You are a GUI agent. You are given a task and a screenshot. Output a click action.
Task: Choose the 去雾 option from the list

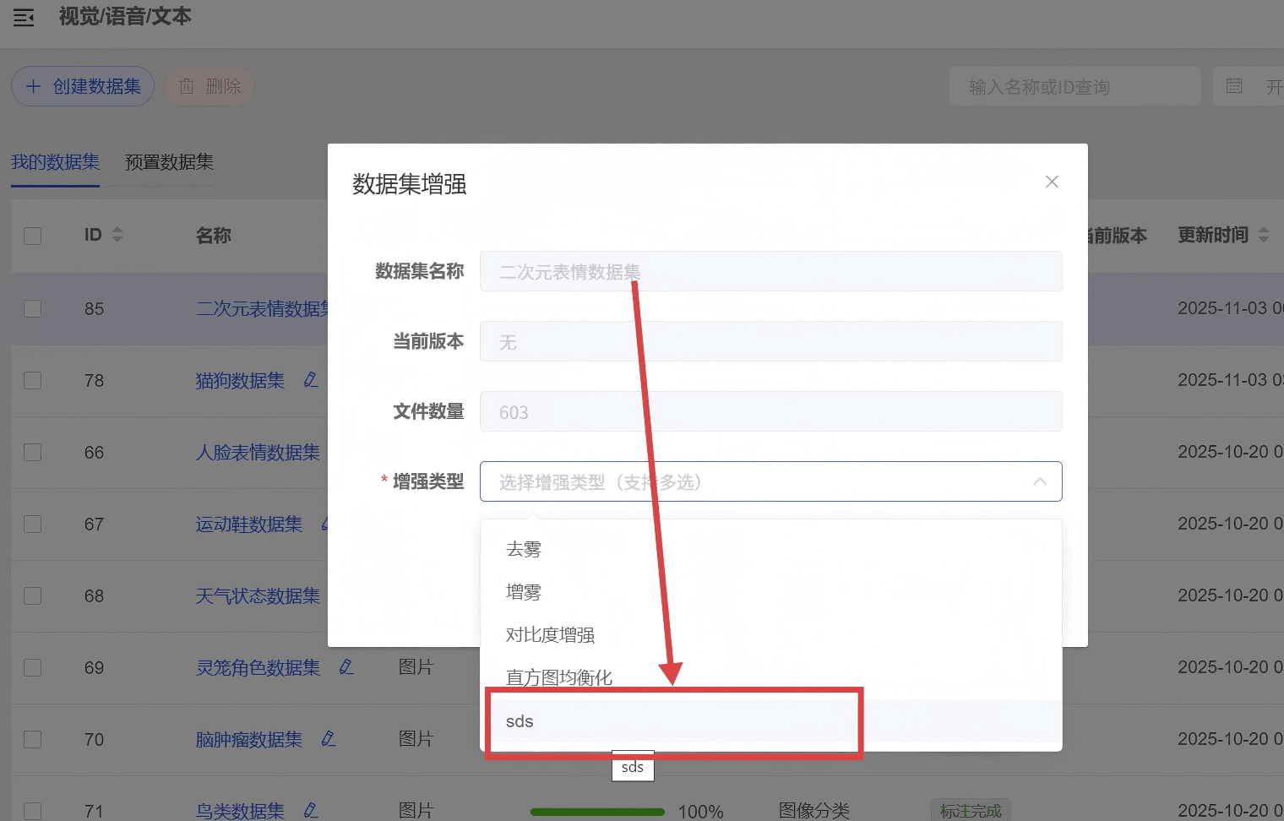point(524,549)
